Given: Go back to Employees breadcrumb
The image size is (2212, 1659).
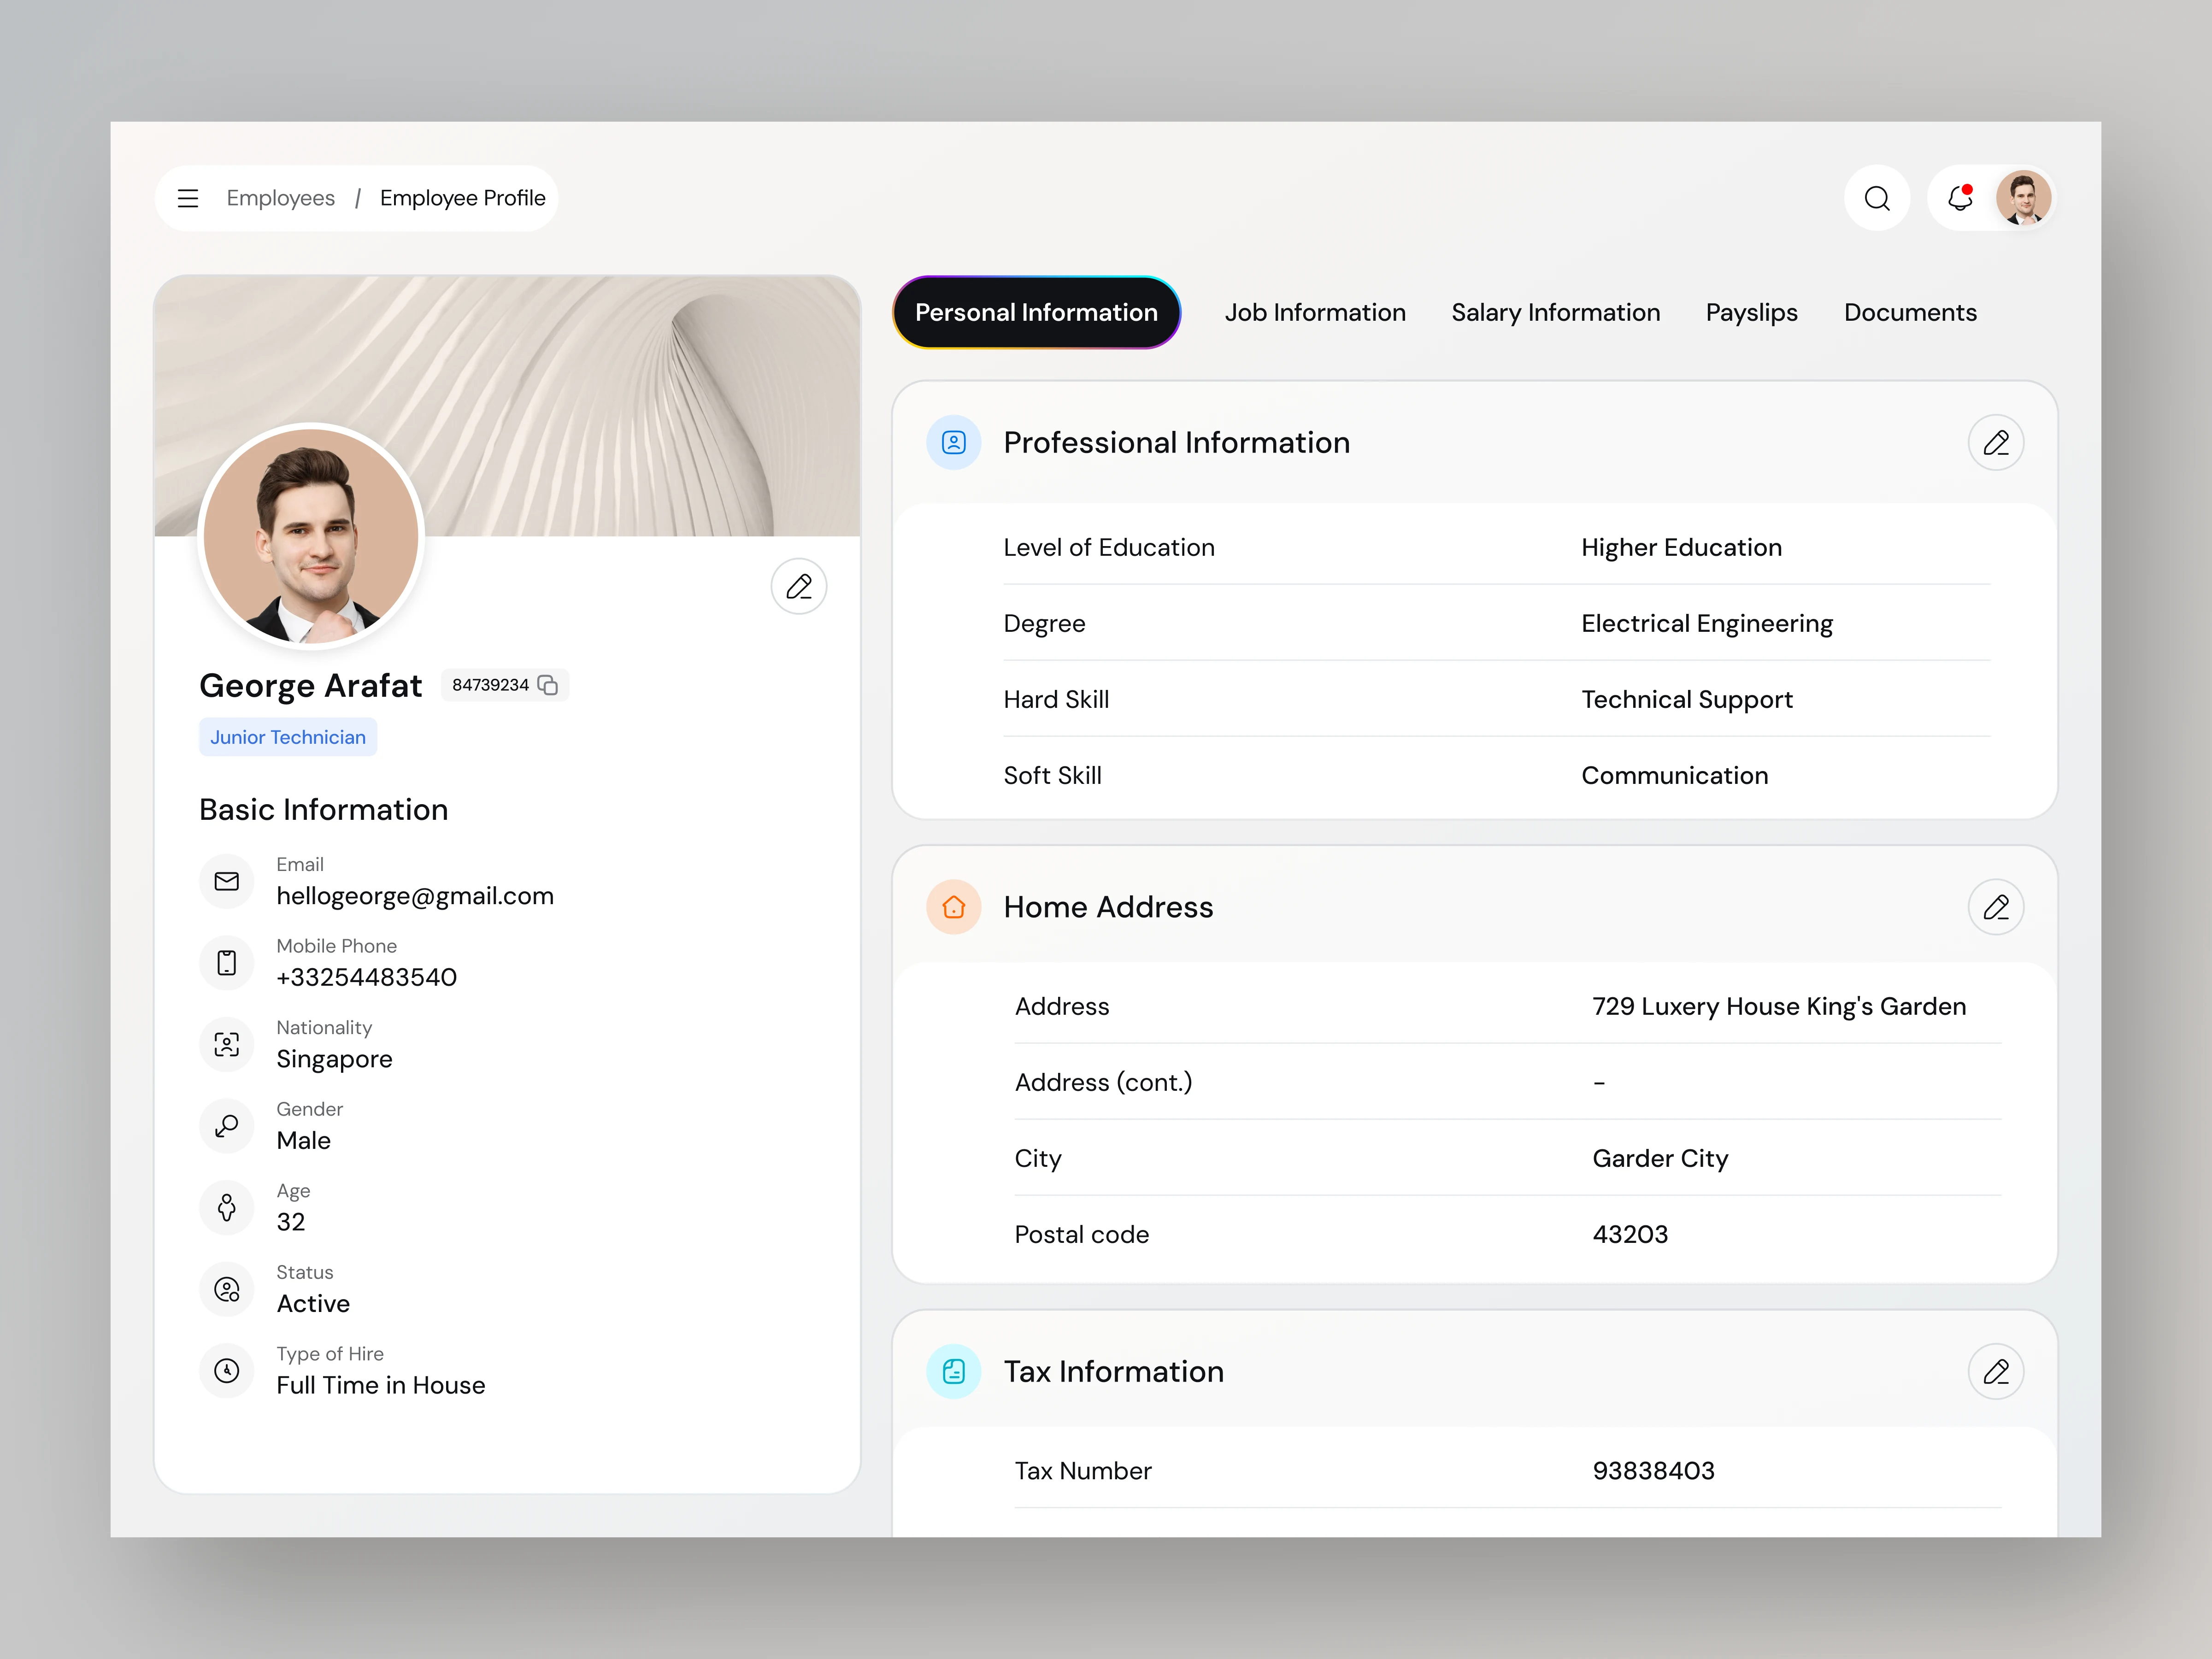Looking at the screenshot, I should 281,198.
